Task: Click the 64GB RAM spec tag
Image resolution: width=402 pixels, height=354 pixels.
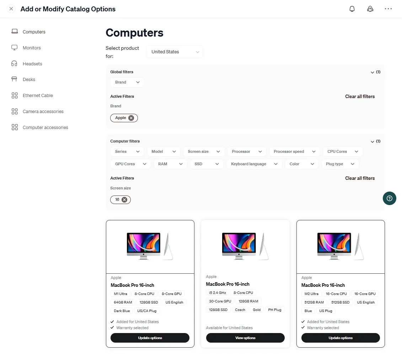Action: [123, 302]
